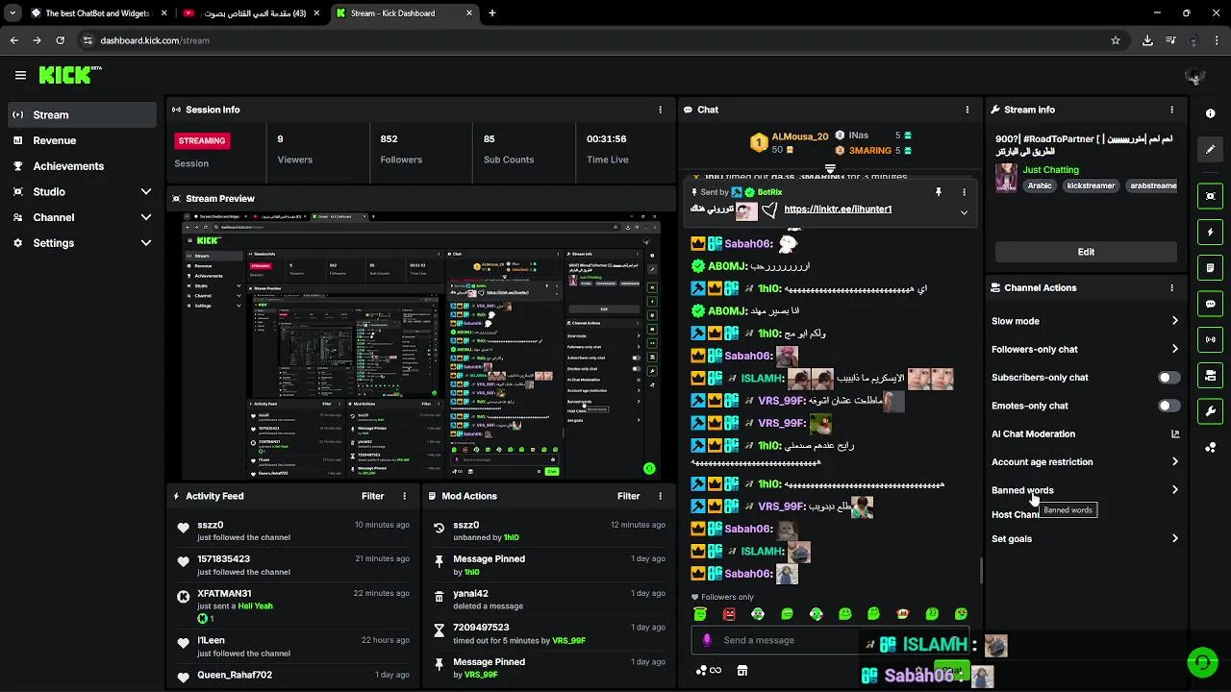Screen dimensions: 1231x692
Task: Open Set goals options
Action: [x=1085, y=539]
